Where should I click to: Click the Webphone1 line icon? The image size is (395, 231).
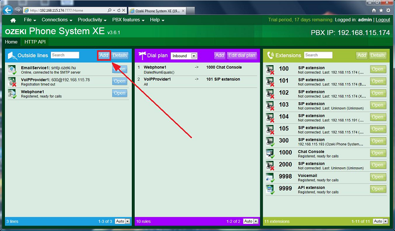tap(13, 93)
